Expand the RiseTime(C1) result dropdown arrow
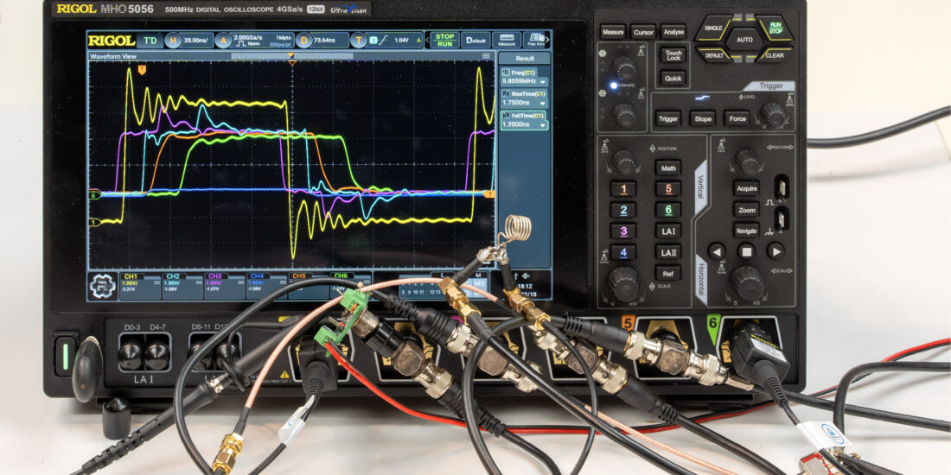This screenshot has width=951, height=475. pos(543,103)
